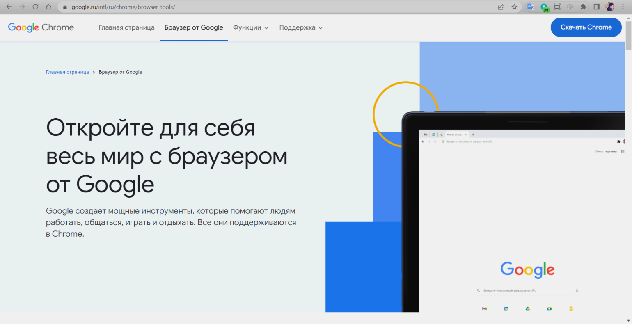
Task: Follow the Главная страница breadcrumb link
Action: pyautogui.click(x=67, y=72)
